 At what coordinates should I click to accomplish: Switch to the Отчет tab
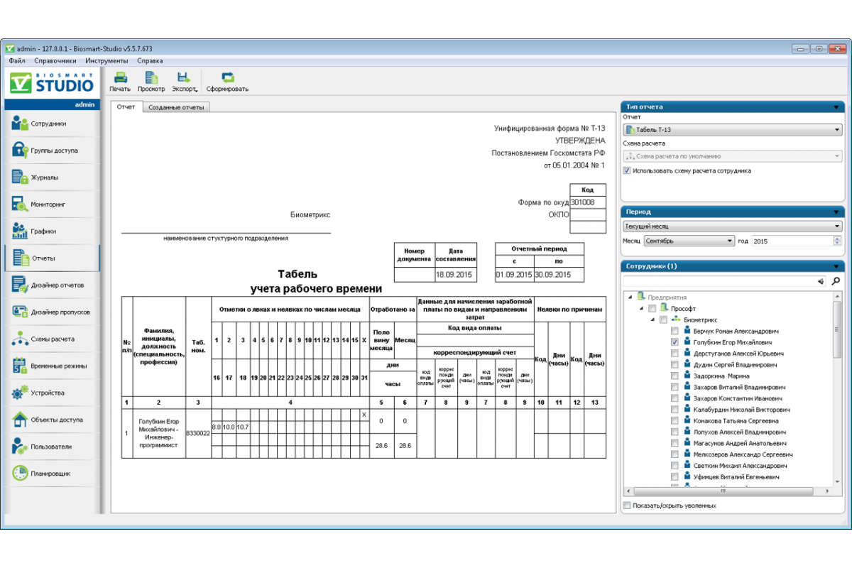point(126,107)
